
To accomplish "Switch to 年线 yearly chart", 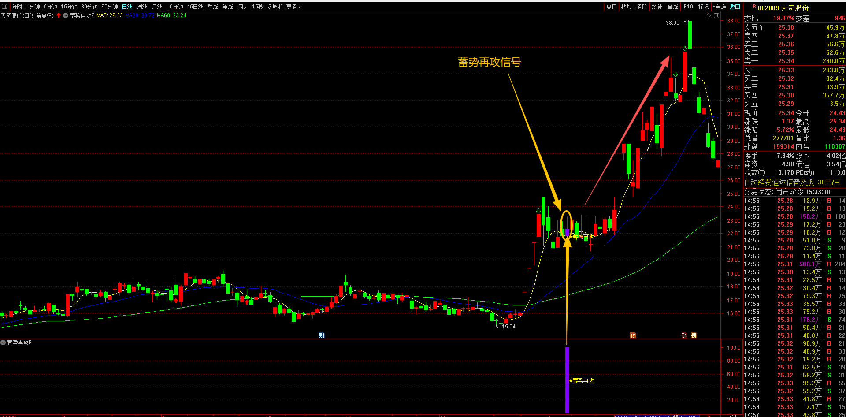I will pyautogui.click(x=228, y=7).
